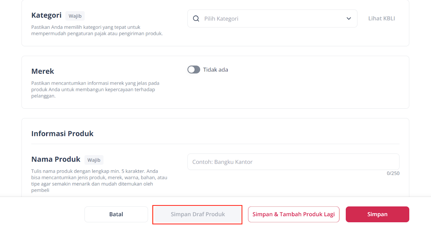Click the 0/250 character counter

pos(393,173)
